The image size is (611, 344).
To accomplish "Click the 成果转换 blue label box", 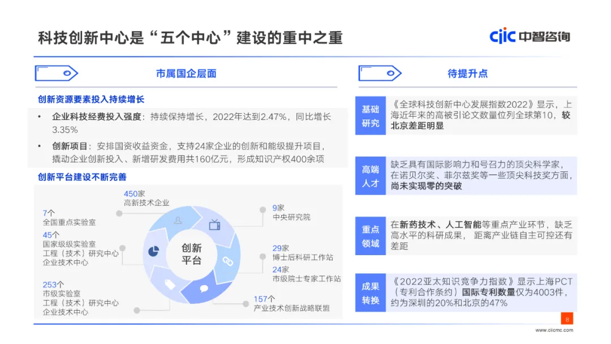I will pyautogui.click(x=371, y=293).
